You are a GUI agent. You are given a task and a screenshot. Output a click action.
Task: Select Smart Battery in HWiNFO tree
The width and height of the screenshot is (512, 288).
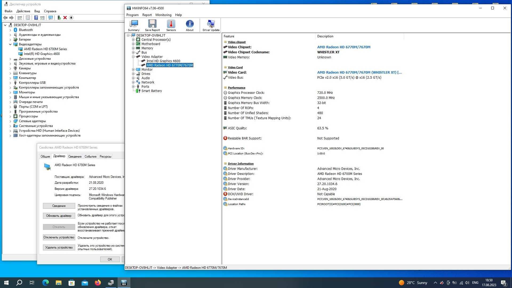(151, 91)
